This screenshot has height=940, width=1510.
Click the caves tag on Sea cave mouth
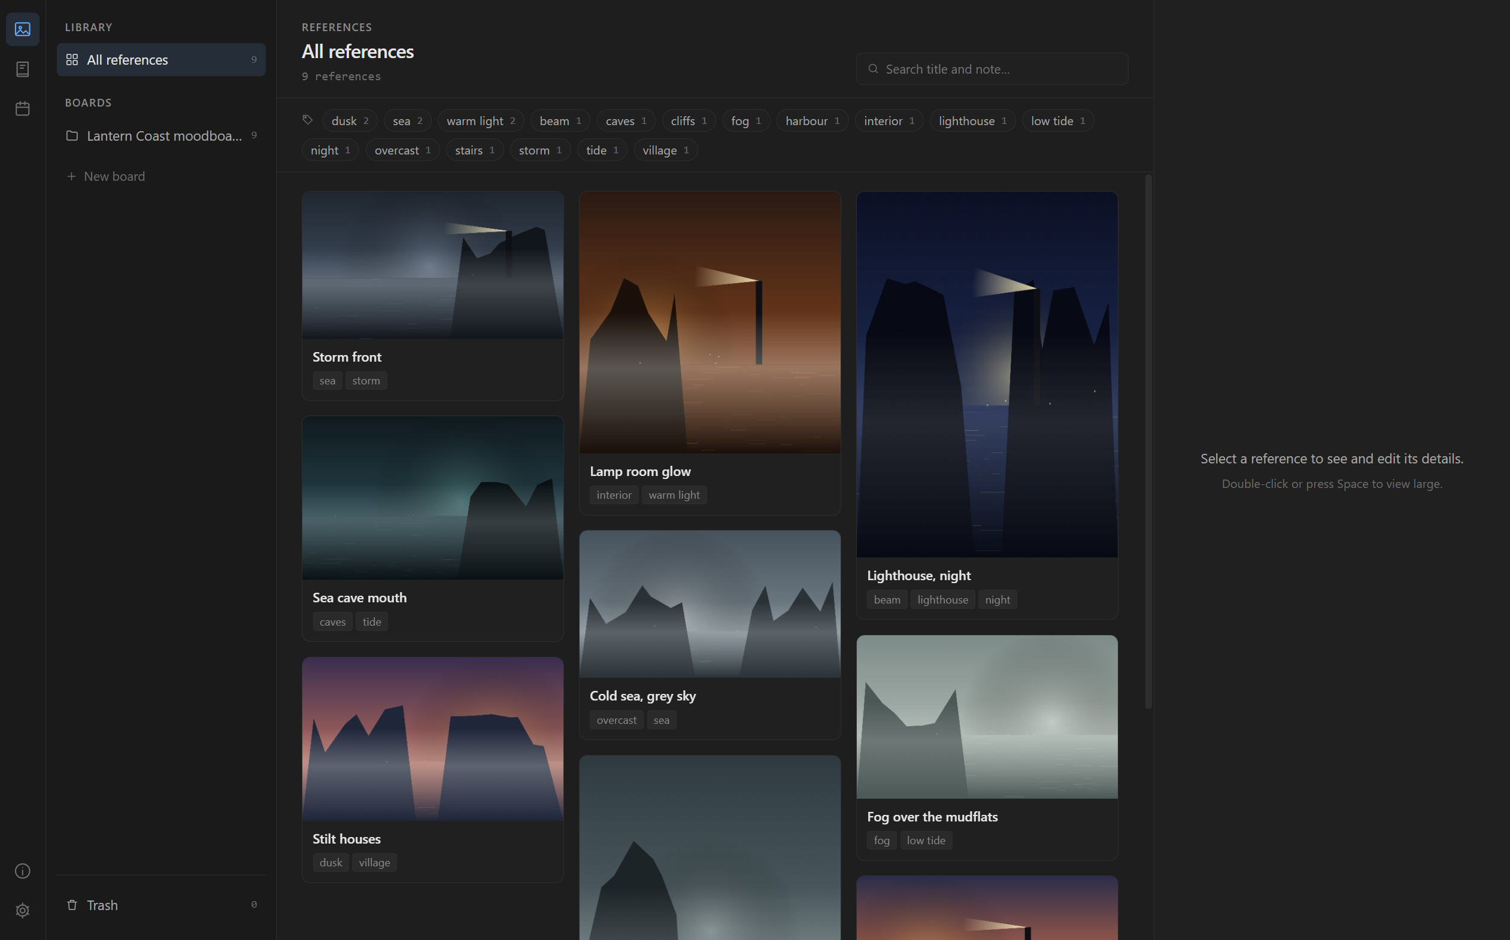pyautogui.click(x=332, y=621)
